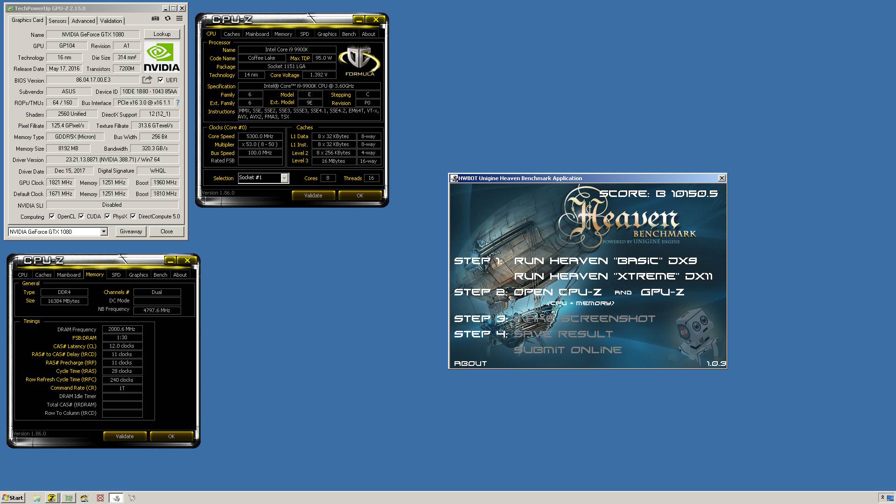Click active HWBOT Heaven taskbar icon
The image size is (896, 504).
click(116, 498)
